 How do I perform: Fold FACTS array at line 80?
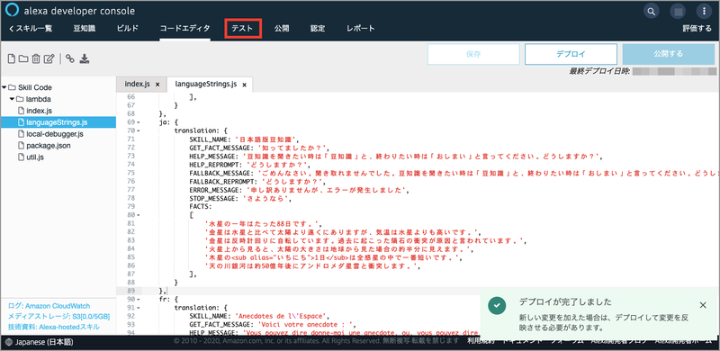click(139, 214)
